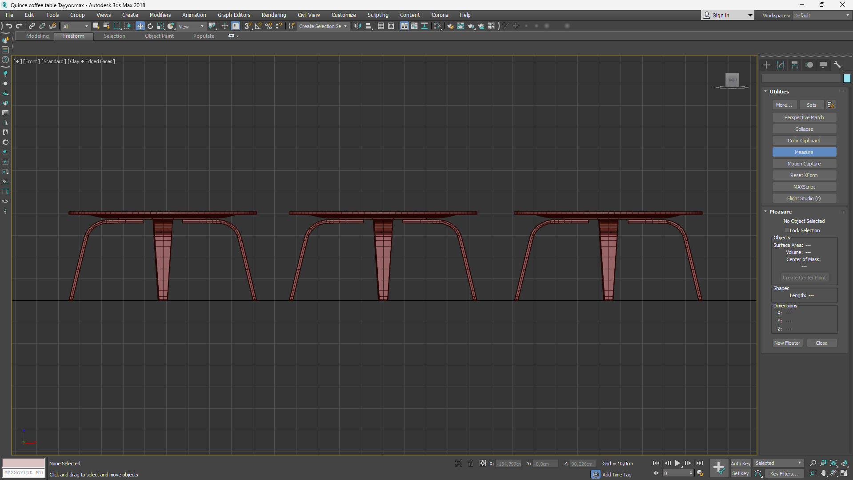This screenshot has height=480, width=853.
Task: Open the Scene Explorer toggle icon
Action: coord(381,26)
